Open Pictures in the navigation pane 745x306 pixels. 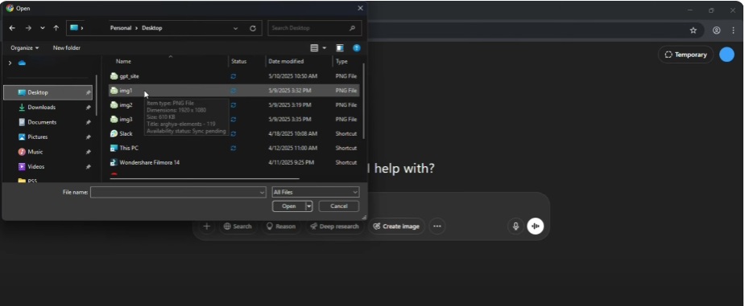click(x=38, y=137)
